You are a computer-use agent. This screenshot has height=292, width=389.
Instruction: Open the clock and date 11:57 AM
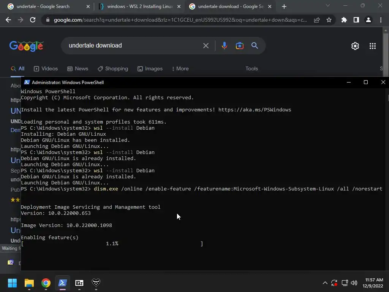pyautogui.click(x=373, y=283)
